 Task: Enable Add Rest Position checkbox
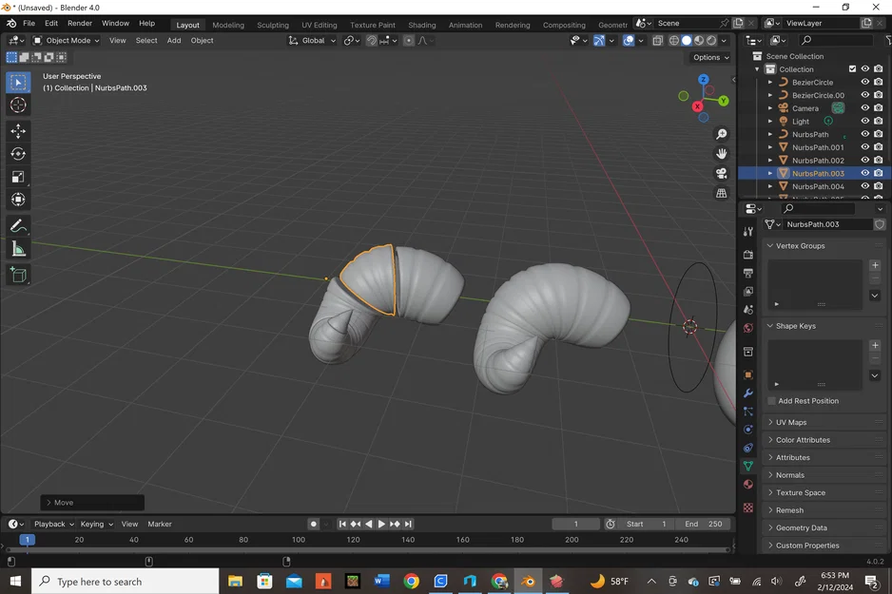point(771,401)
